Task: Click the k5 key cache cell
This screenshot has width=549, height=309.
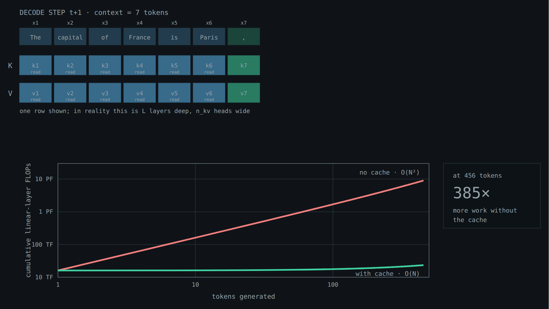Action: coord(174,65)
